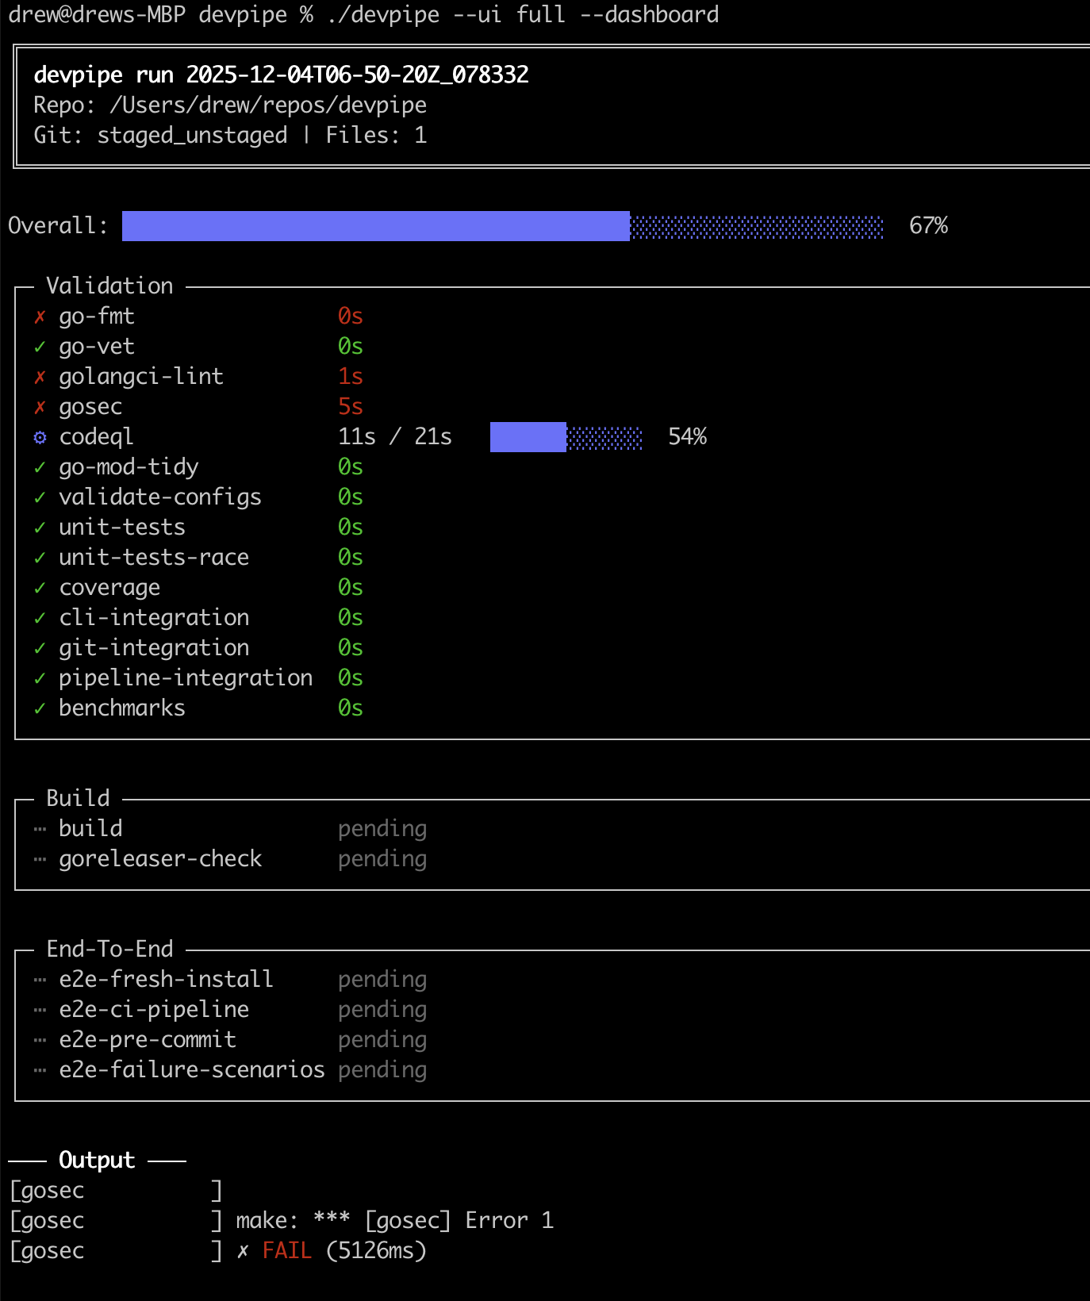Select the Output section header
The width and height of the screenshot is (1090, 1301).
coord(97,1161)
